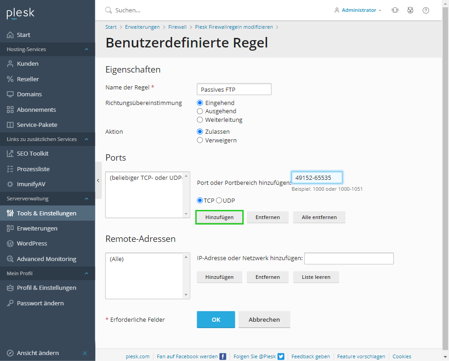The width and height of the screenshot is (449, 361).
Task: Click the Profil & Einstellungen icon
Action: [x=10, y=288]
